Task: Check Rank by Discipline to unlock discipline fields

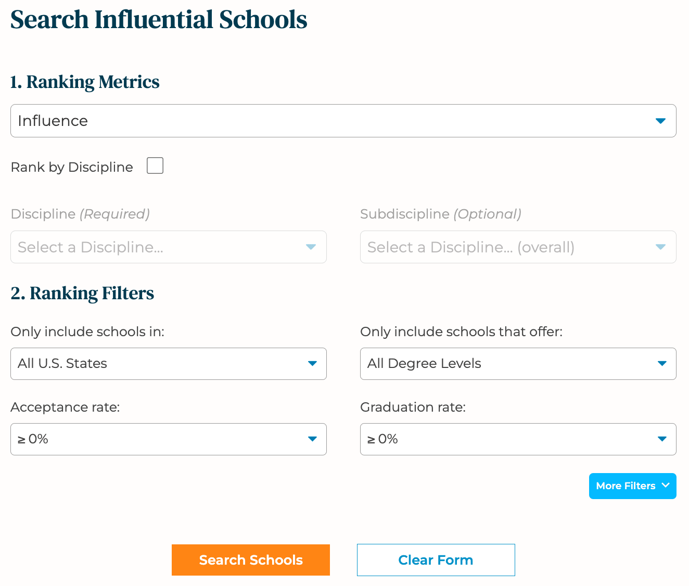Action: click(155, 165)
